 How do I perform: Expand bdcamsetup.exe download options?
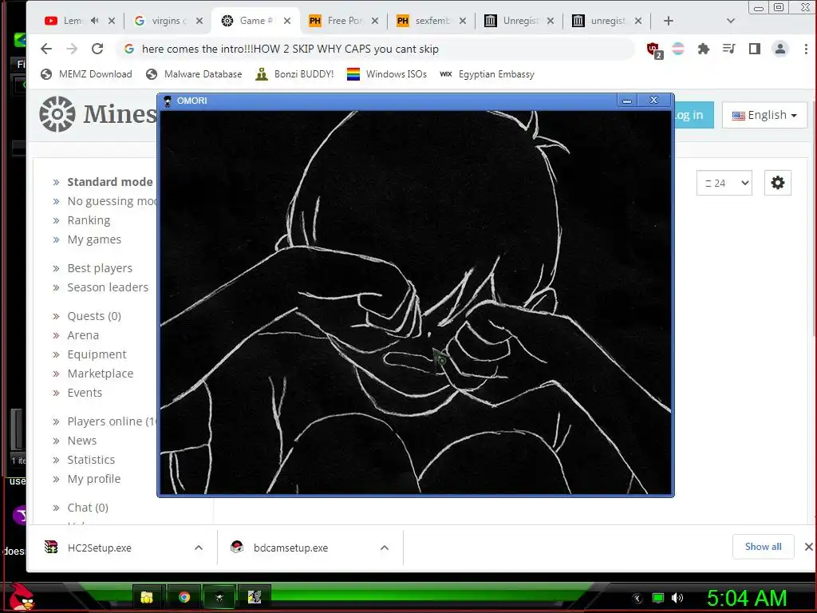(385, 548)
